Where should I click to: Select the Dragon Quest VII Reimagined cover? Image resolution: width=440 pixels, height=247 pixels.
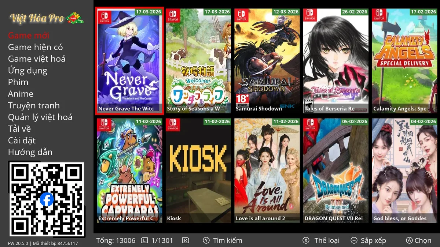pos(336,171)
